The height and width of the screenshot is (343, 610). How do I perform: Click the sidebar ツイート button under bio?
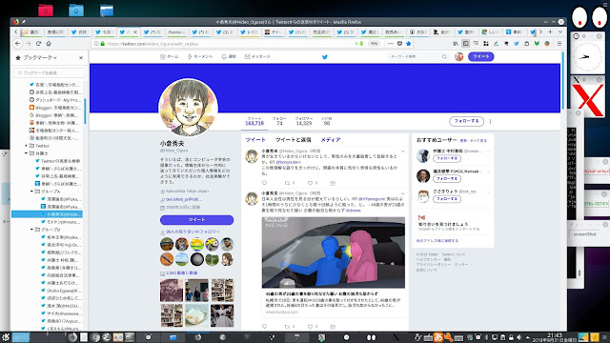(x=197, y=220)
